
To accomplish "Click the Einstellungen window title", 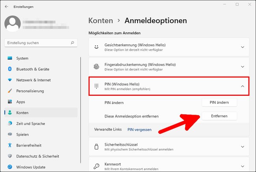I will 24,7.
